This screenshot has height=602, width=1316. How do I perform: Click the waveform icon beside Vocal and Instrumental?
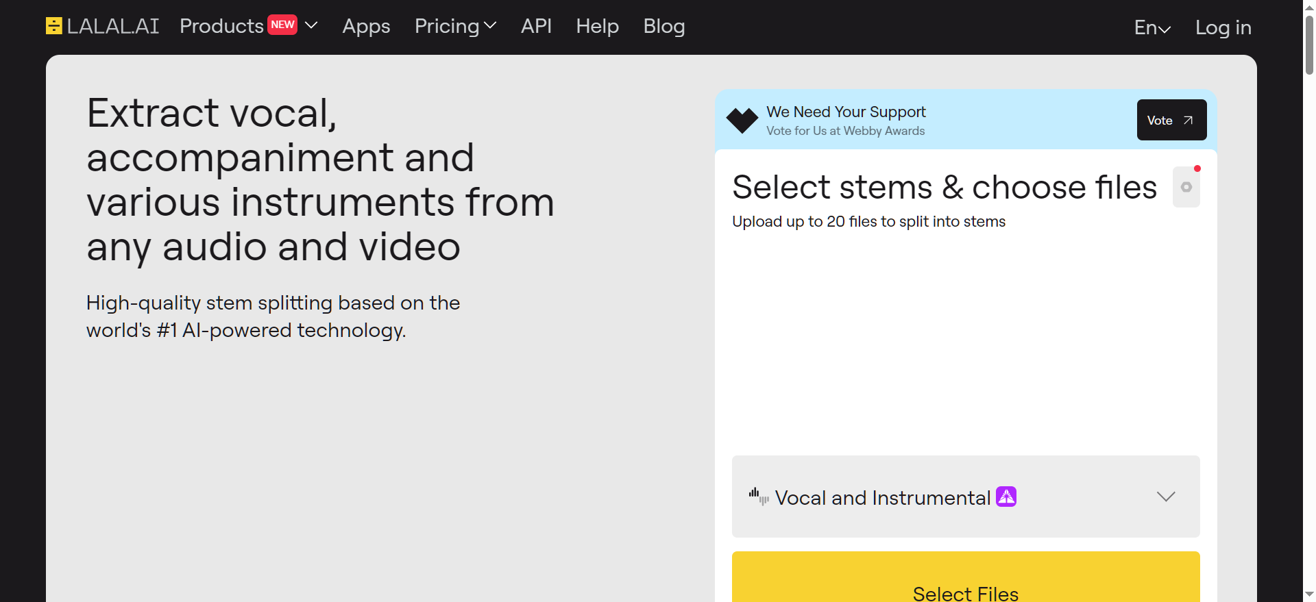(x=758, y=497)
